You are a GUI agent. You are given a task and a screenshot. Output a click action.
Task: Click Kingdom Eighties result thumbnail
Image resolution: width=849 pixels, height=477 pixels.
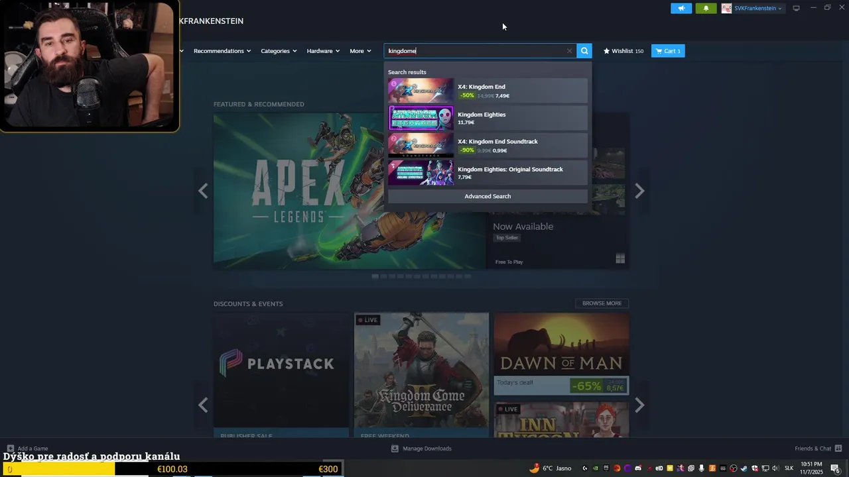pos(421,118)
